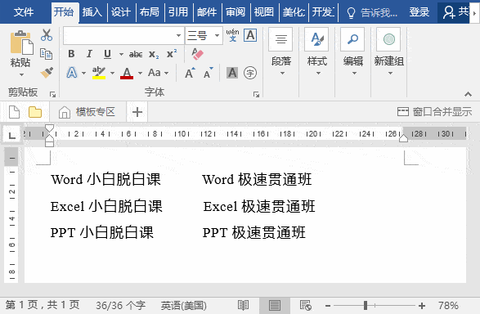This screenshot has width=480, height=314.
Task: Open font color dropdown arrow
Action: click(x=140, y=73)
